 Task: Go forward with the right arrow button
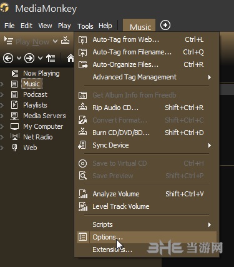[29, 58]
